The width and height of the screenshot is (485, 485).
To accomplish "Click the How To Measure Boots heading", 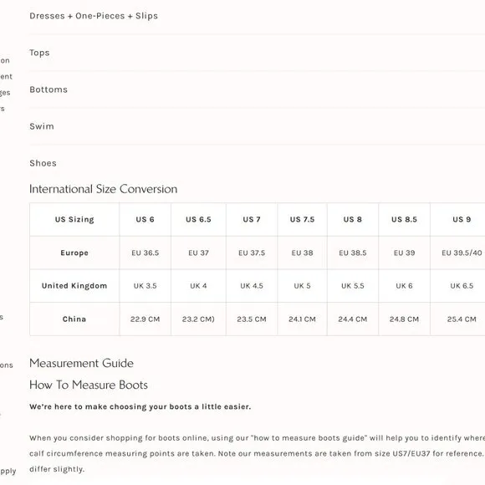I will [x=89, y=385].
